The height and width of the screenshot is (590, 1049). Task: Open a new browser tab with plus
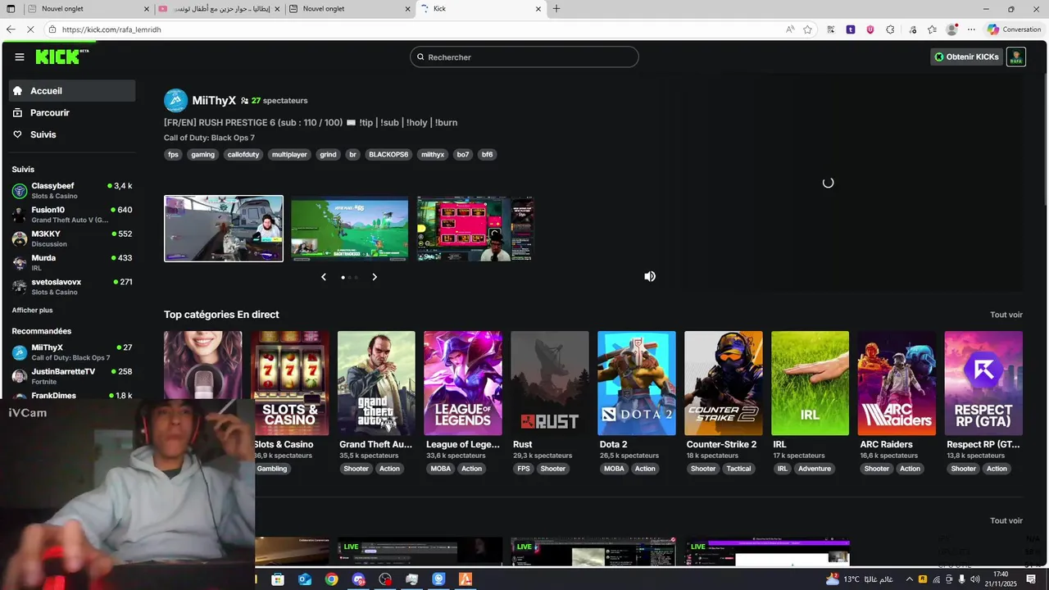click(x=556, y=9)
